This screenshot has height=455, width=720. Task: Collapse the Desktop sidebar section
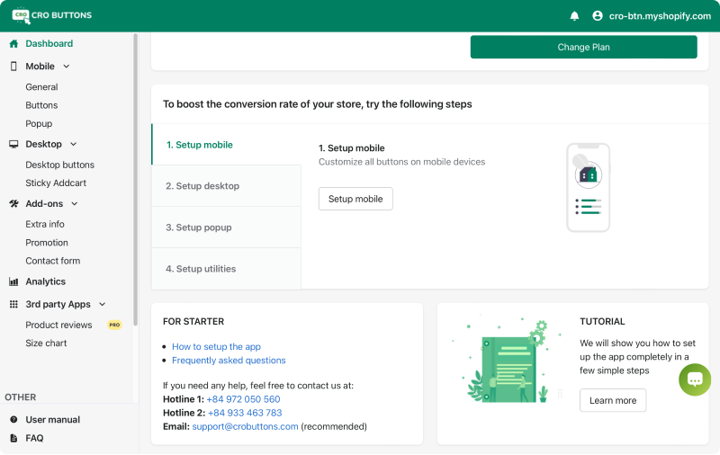[74, 144]
